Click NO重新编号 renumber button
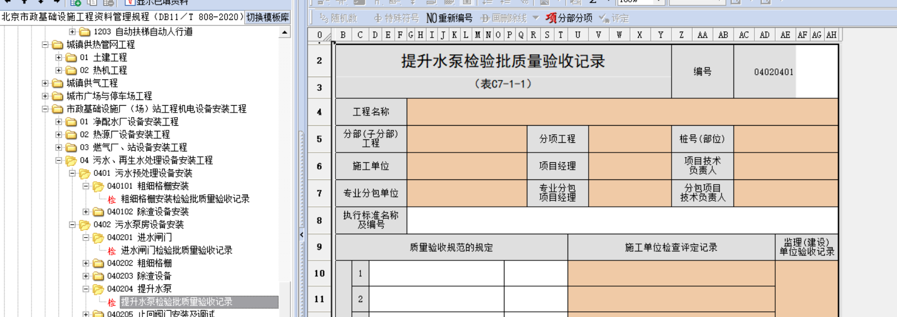Viewport: 897px width, 317px height. pos(450,18)
